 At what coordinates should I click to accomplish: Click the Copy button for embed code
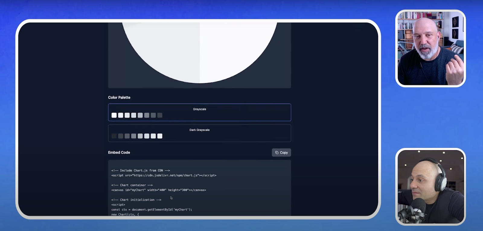(281, 153)
